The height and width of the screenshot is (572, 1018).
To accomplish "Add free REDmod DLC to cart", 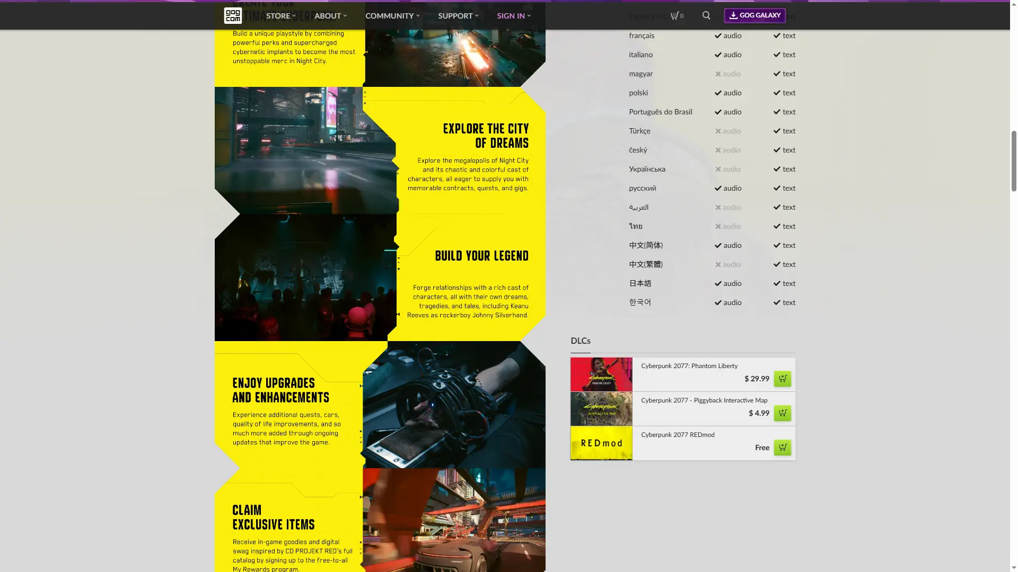I will (x=782, y=448).
